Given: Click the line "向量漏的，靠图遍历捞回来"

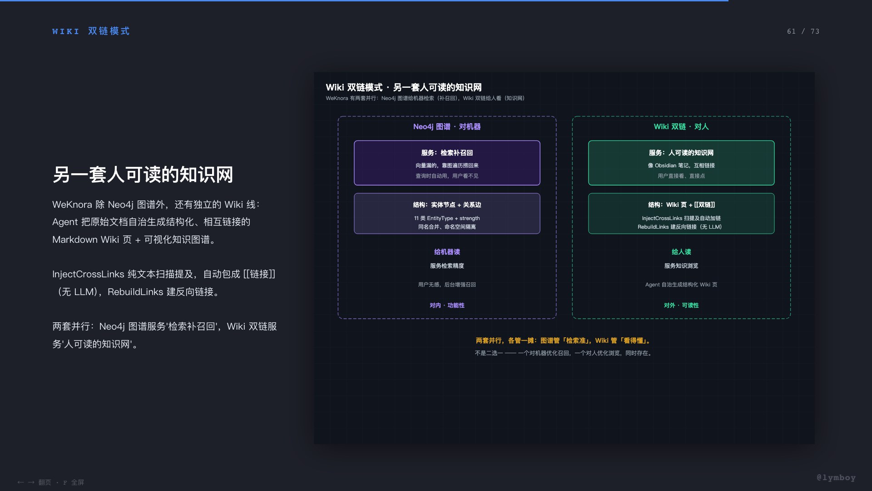Looking at the screenshot, I should coord(447,165).
